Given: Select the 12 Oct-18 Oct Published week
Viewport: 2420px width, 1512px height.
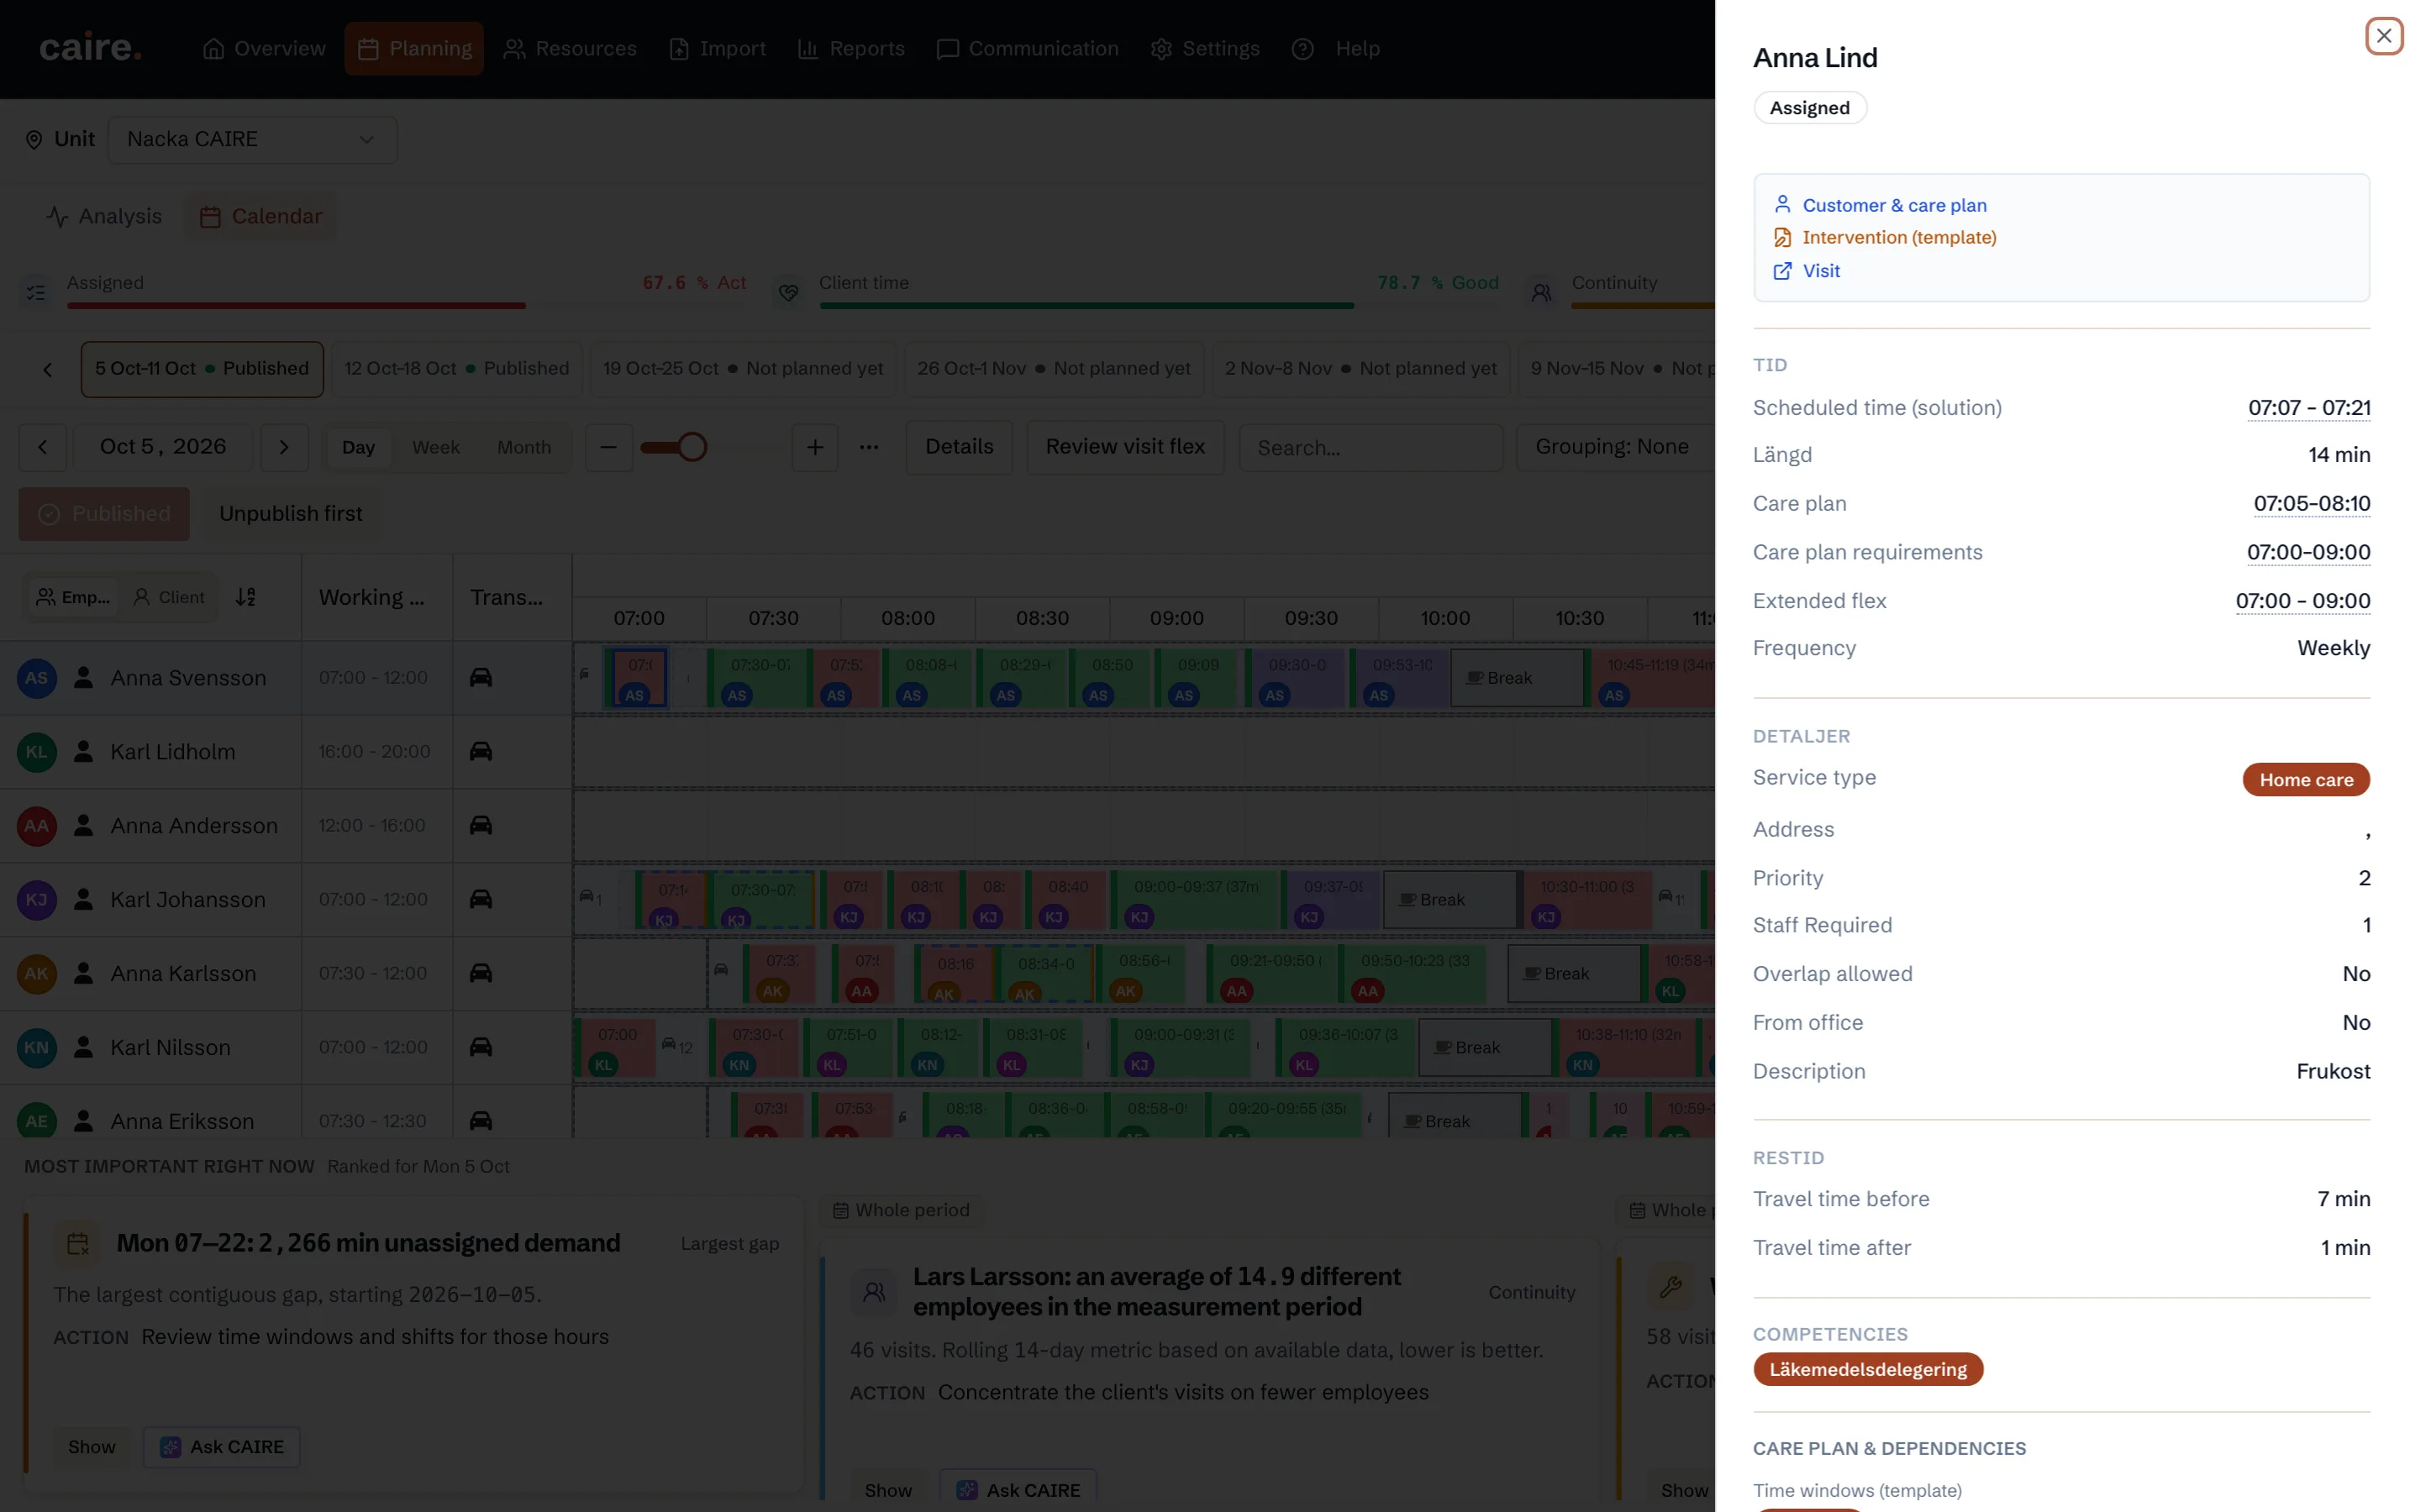Looking at the screenshot, I should (x=456, y=368).
